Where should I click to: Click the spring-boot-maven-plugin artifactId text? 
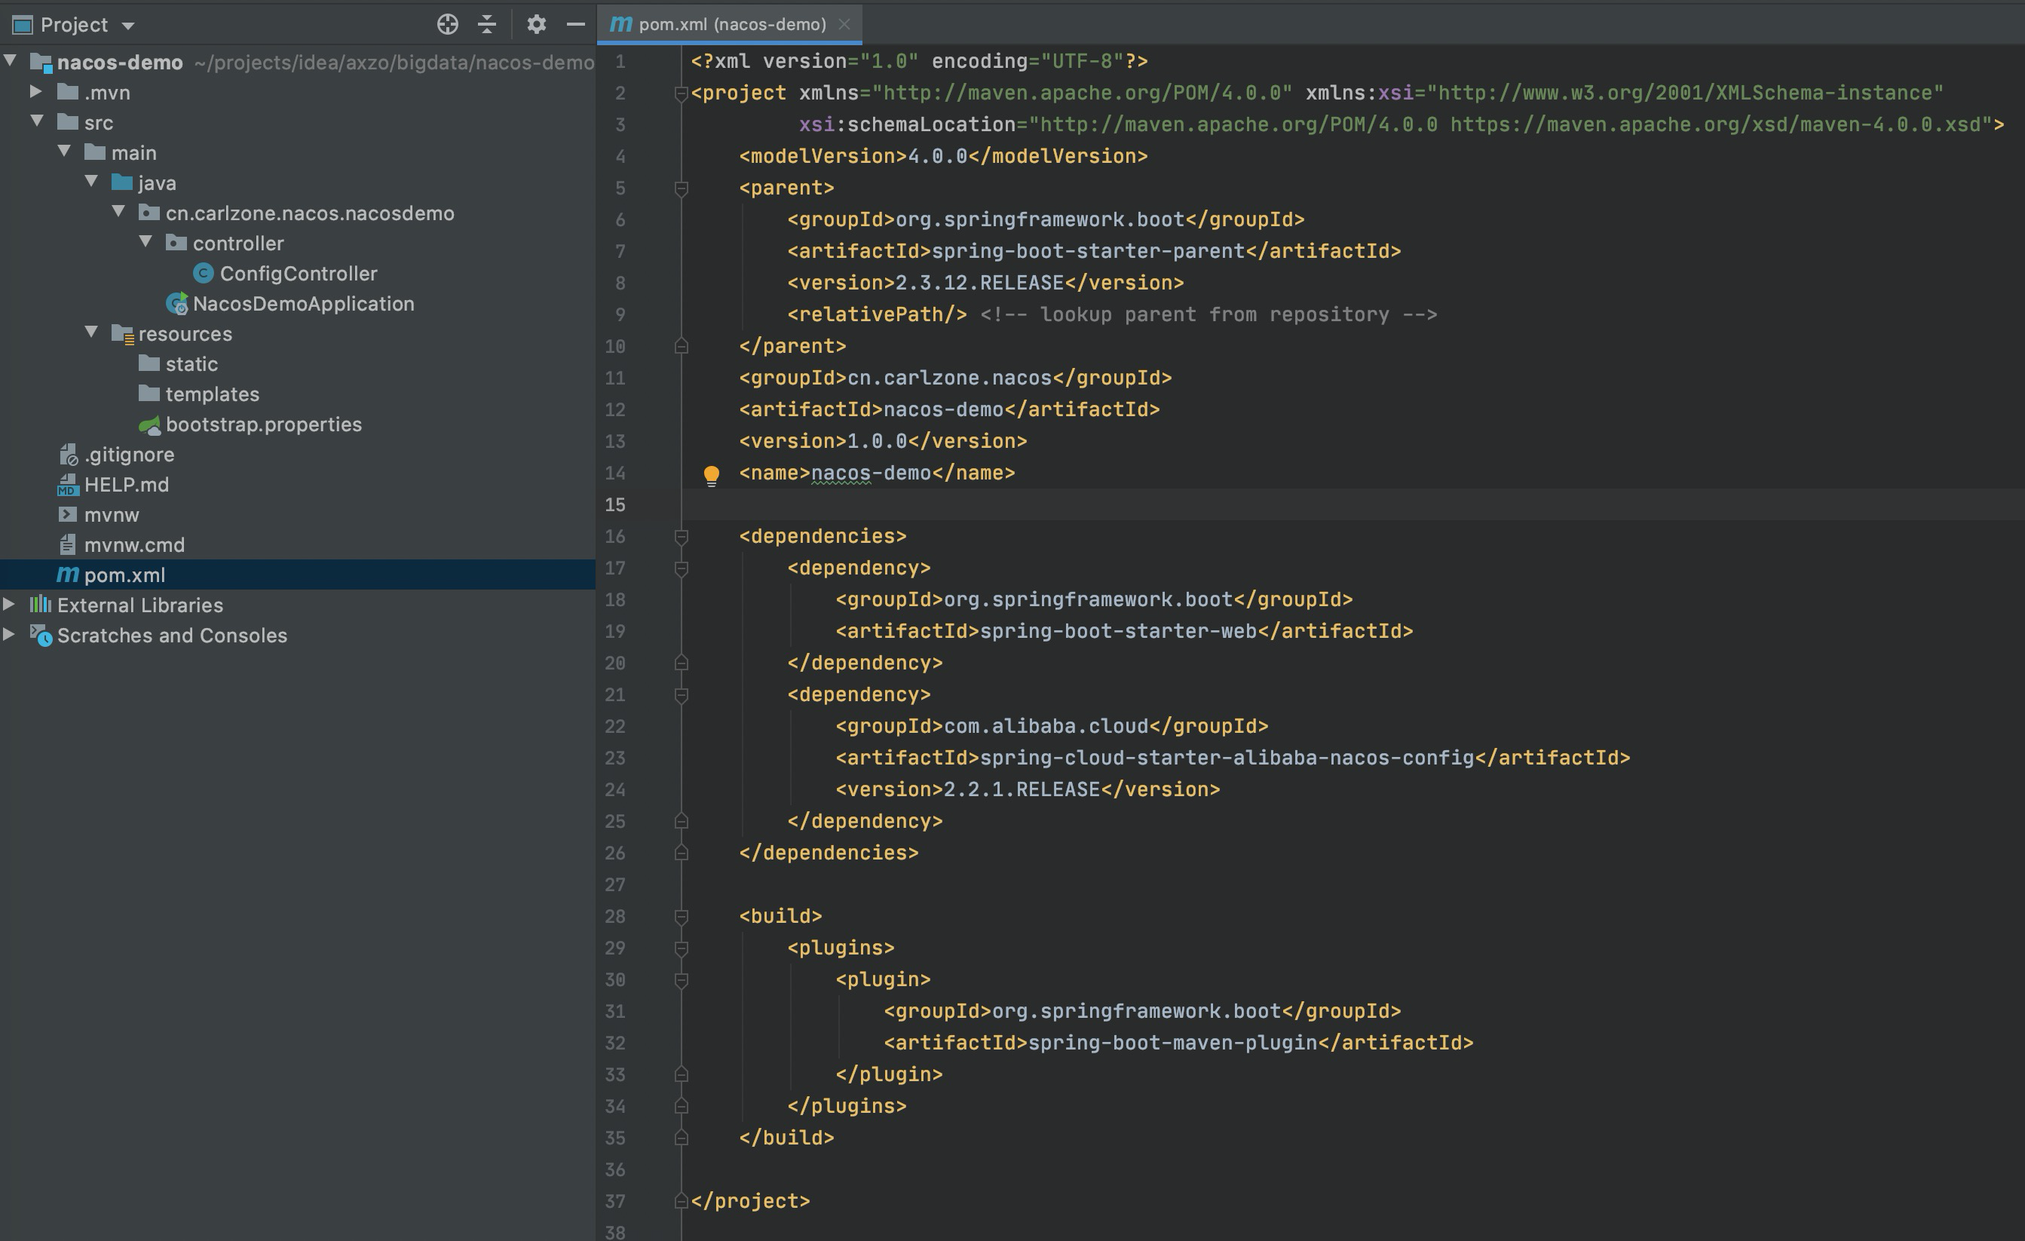coord(1173,1043)
